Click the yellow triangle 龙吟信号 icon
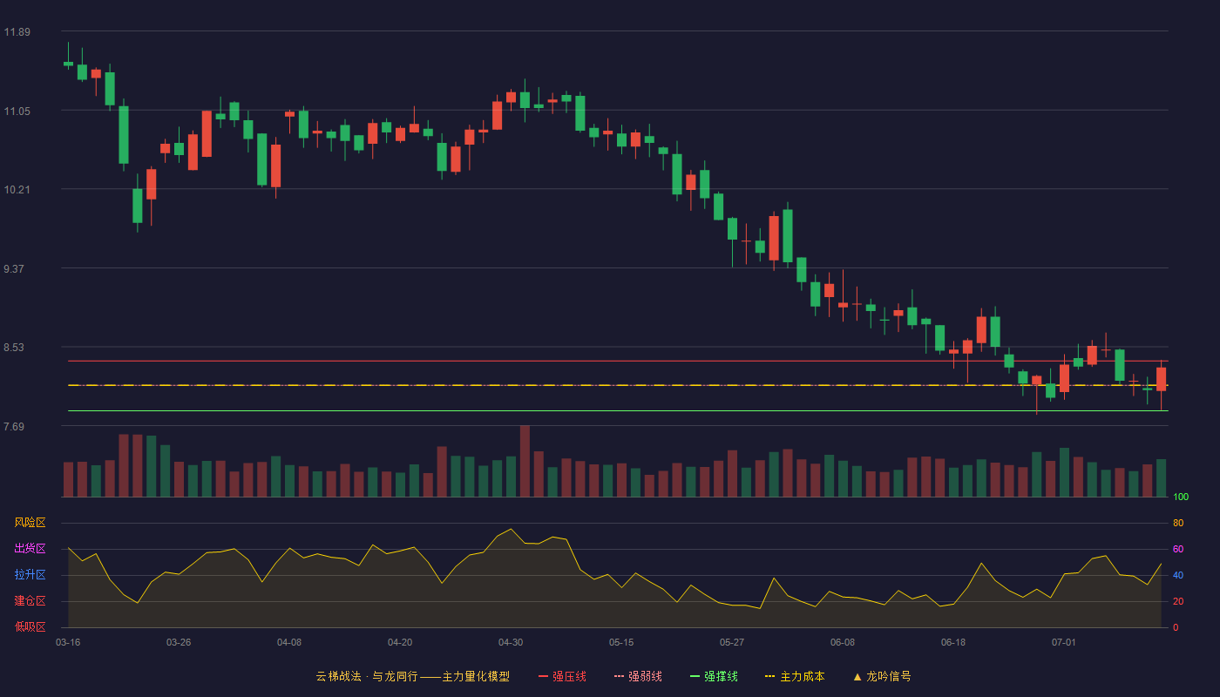Screen dimensions: 1220x697 (x=857, y=676)
